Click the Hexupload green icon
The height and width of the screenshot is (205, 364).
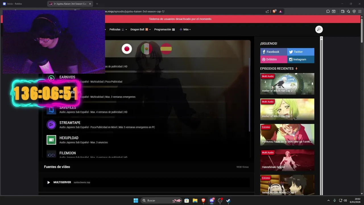point(51,140)
